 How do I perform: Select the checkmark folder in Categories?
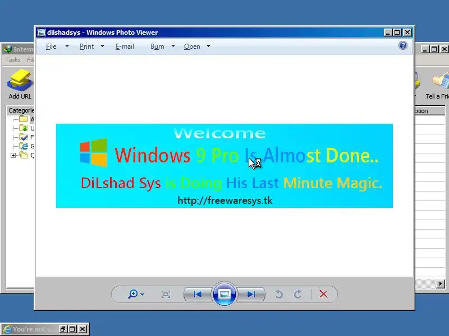pos(23,137)
